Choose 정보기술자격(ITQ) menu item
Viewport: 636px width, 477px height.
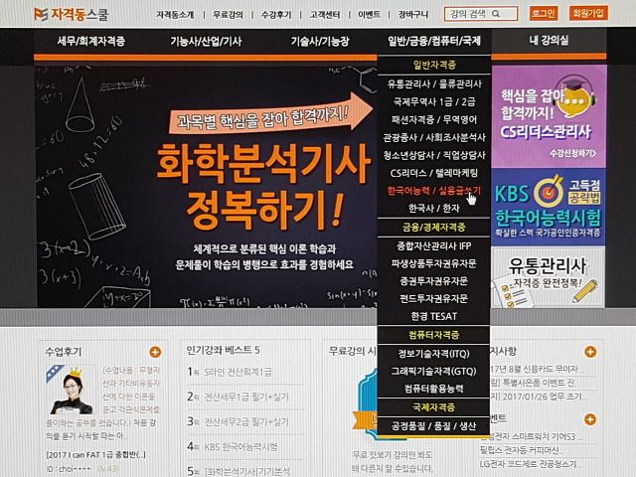[434, 354]
